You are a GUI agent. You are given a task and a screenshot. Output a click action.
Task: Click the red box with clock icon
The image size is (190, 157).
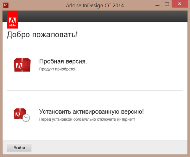[22, 115]
